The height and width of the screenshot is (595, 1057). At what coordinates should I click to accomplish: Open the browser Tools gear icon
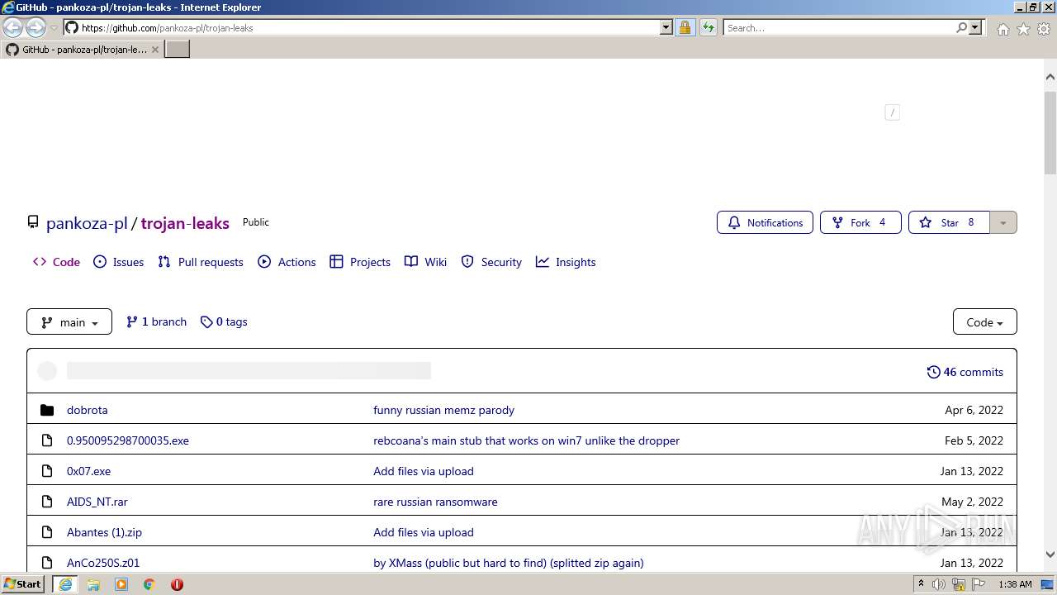tap(1043, 29)
